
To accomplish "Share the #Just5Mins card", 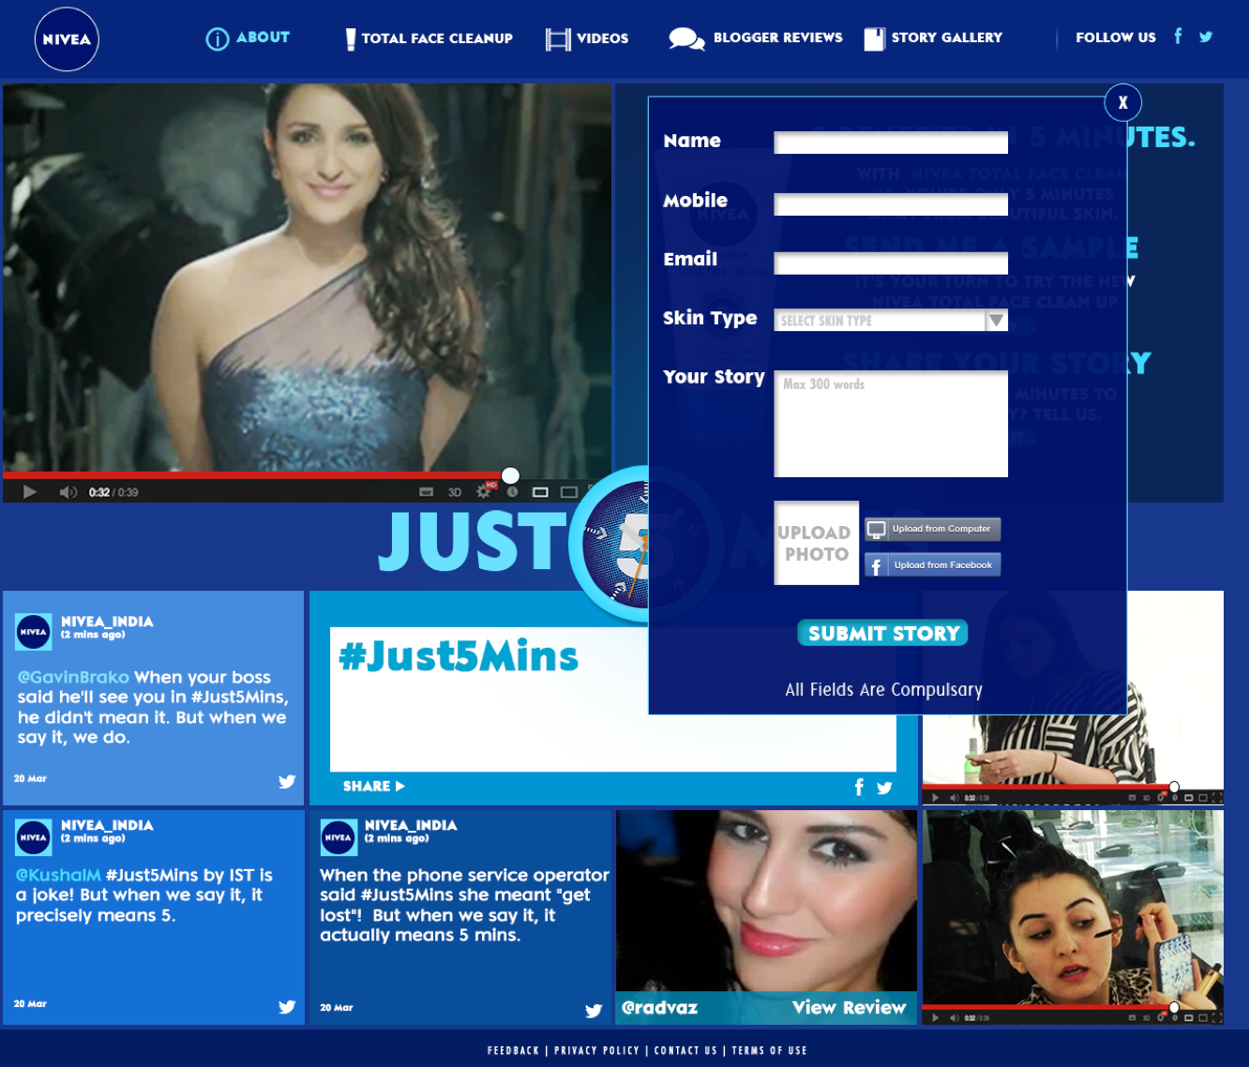I will coord(373,787).
